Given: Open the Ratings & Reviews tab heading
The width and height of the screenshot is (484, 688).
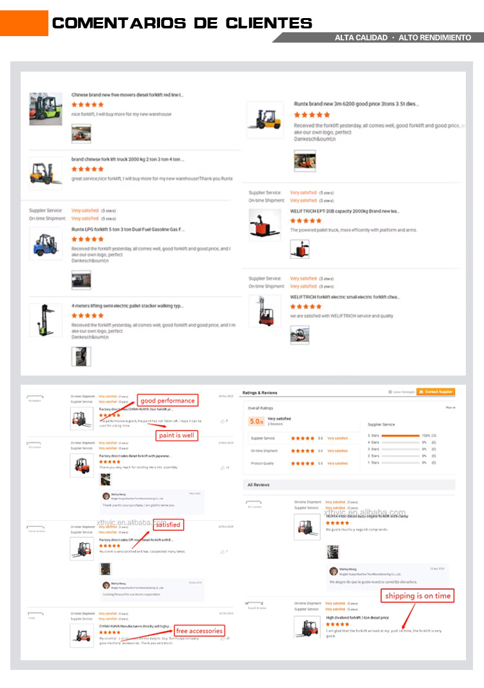Looking at the screenshot, I should pyautogui.click(x=260, y=392).
